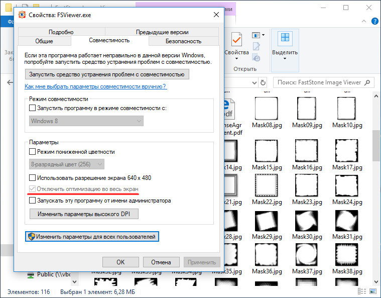Select Mask24.jpg file icon
The width and height of the screenshot is (381, 298).
click(346, 185)
